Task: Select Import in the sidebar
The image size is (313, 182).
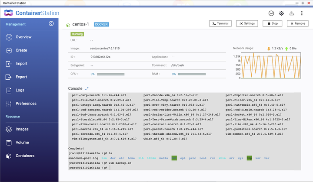Action: click(21, 64)
